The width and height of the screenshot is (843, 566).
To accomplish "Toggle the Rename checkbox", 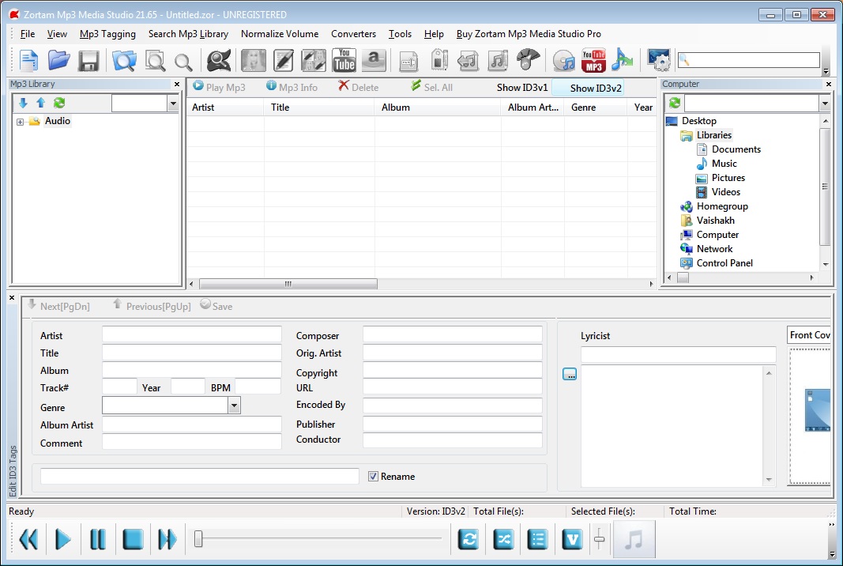I will 374,477.
